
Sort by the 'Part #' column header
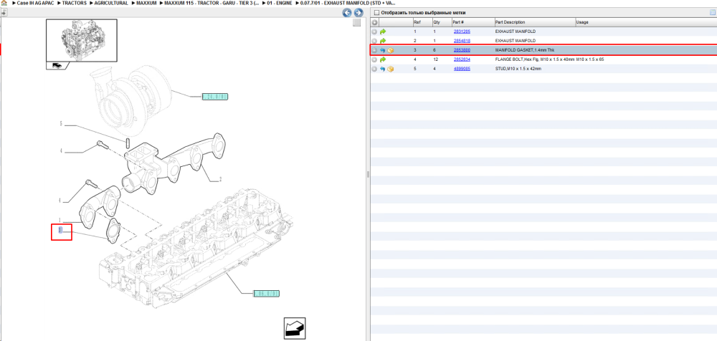click(x=473, y=22)
